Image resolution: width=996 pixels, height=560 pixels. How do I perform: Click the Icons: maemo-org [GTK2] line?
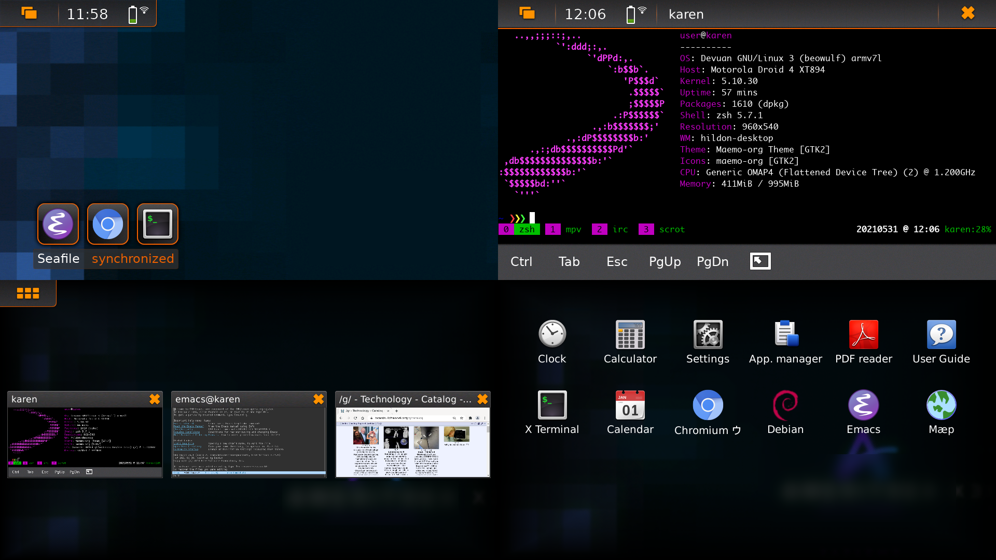[x=740, y=161]
